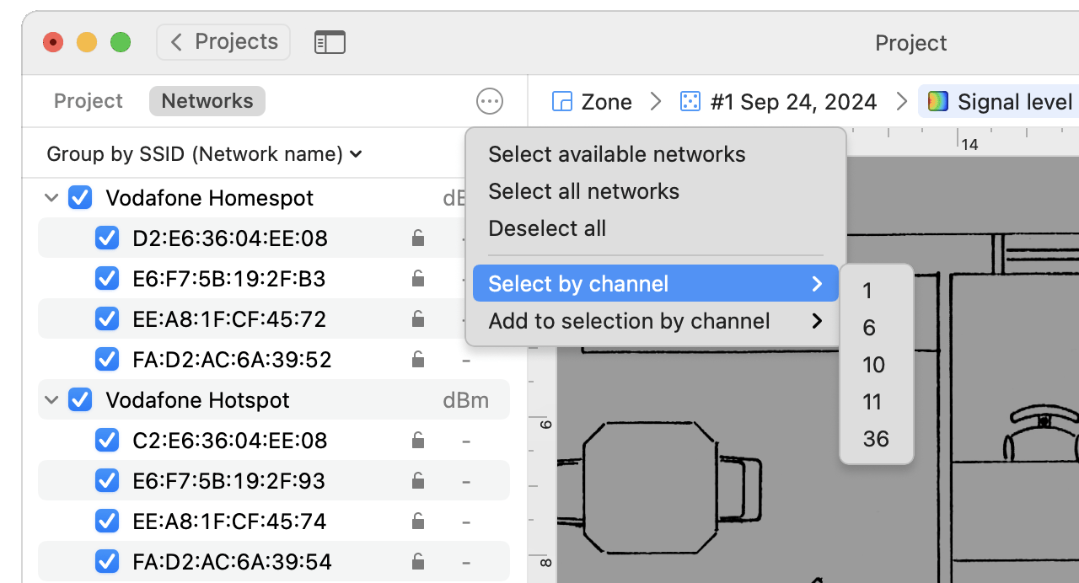The height and width of the screenshot is (583, 1079).
Task: Switch to the Project tab
Action: [x=89, y=101]
